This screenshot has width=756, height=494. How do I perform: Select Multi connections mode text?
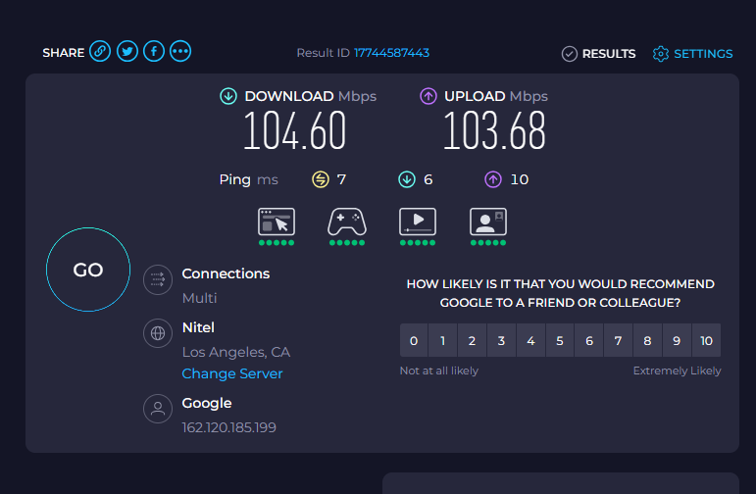200,298
